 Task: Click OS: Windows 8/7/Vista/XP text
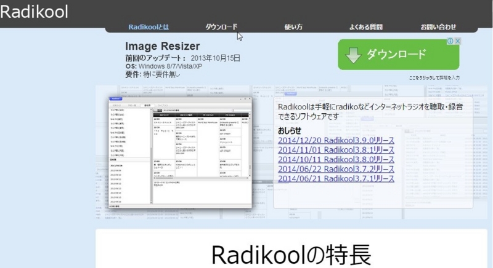(164, 66)
